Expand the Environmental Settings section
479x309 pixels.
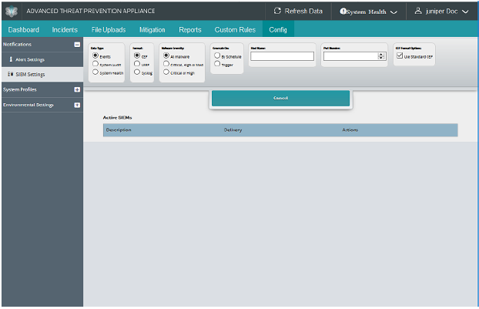77,105
